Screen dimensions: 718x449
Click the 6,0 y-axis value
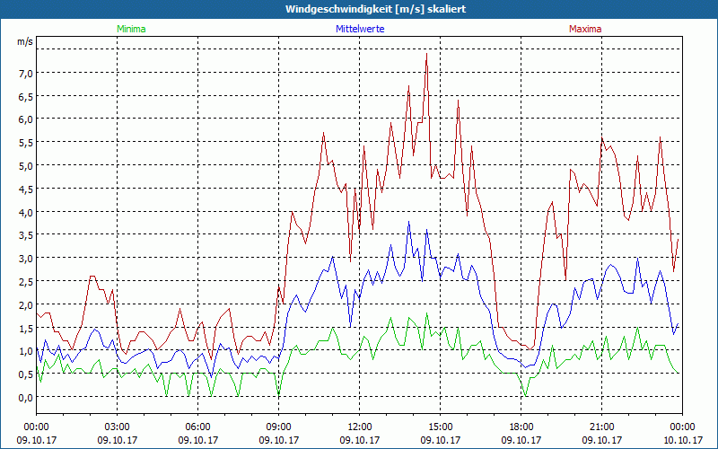[x=26, y=119]
